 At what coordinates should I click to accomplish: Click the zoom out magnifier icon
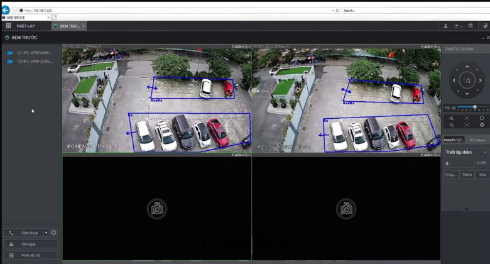[451, 125]
